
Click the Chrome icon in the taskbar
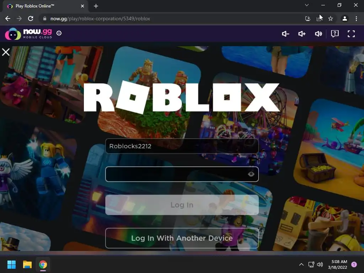pyautogui.click(x=43, y=264)
